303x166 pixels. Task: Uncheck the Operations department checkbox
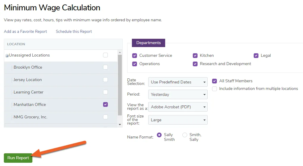(135, 64)
